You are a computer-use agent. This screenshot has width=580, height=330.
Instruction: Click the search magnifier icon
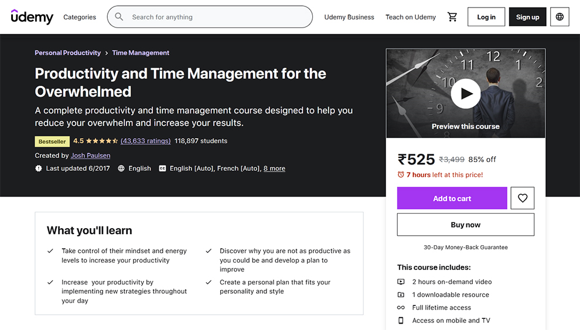coord(120,17)
